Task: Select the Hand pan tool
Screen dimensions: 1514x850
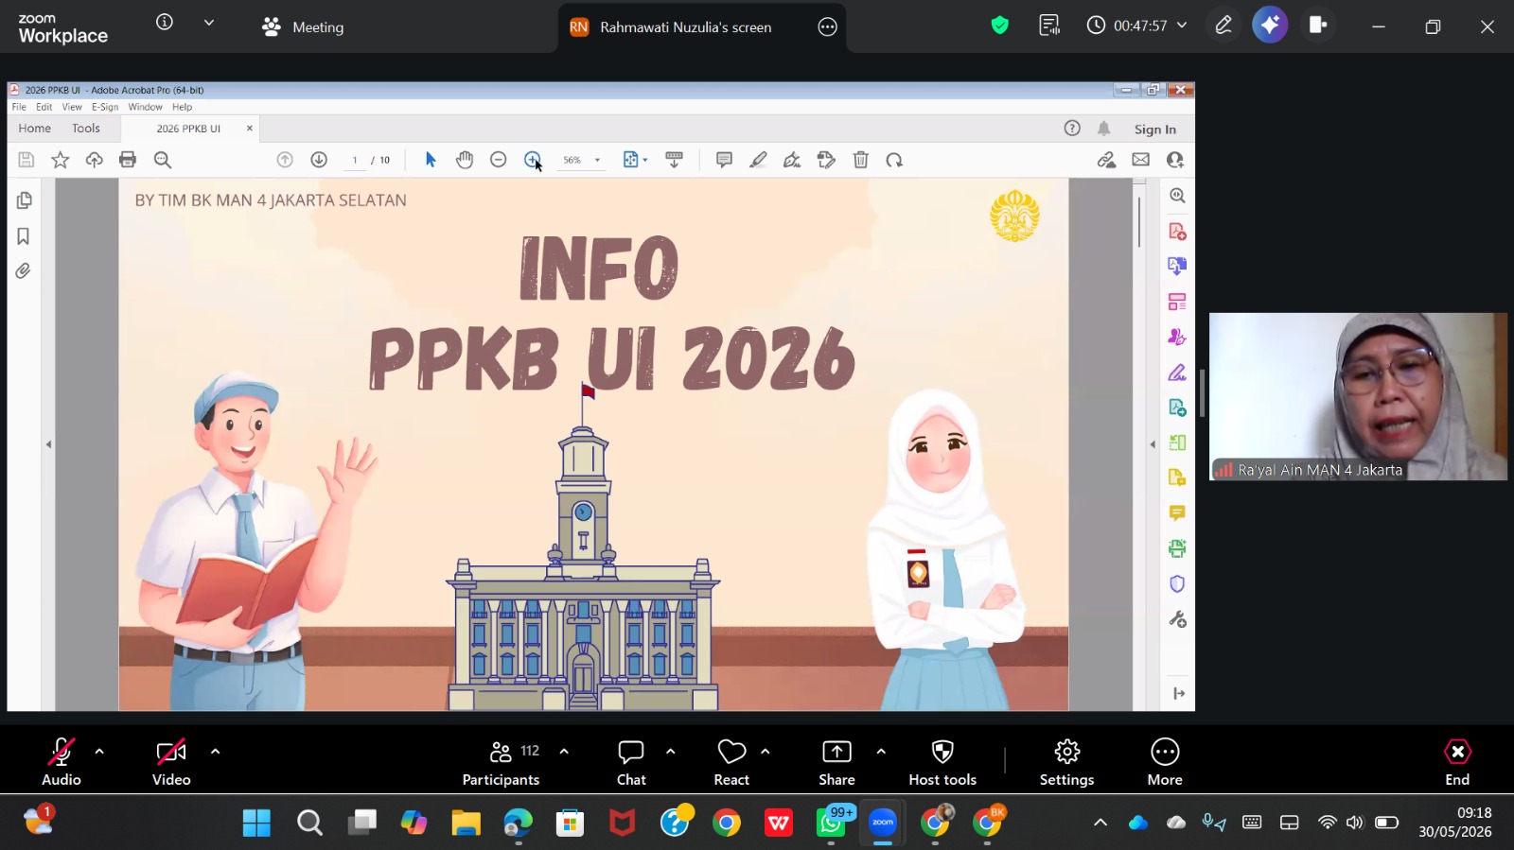Action: (465, 160)
